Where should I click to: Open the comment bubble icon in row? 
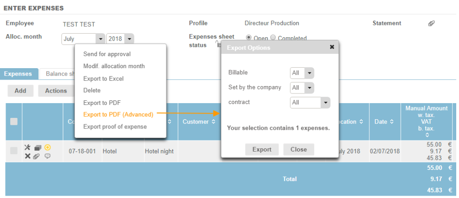[x=47, y=157]
